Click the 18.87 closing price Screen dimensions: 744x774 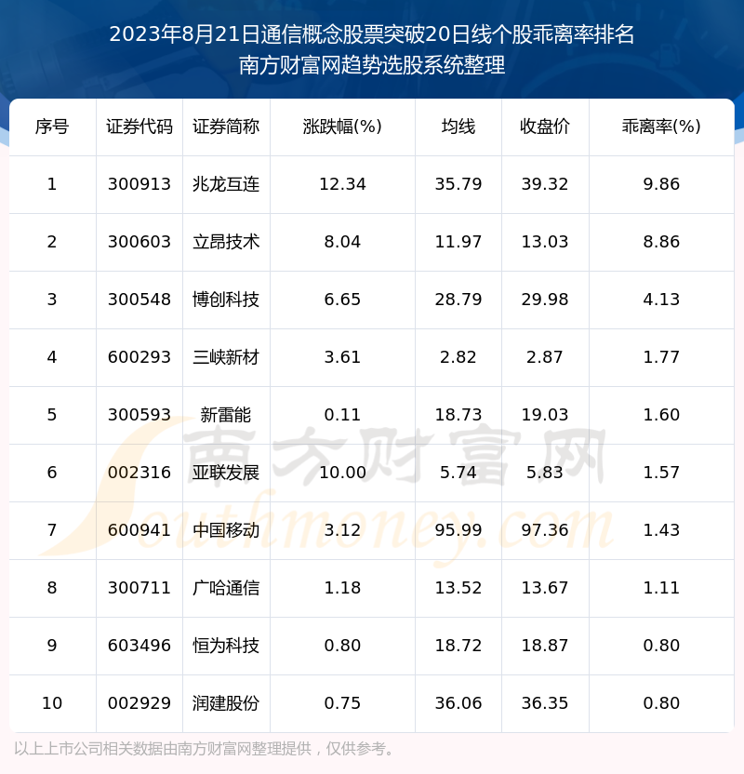[545, 647]
